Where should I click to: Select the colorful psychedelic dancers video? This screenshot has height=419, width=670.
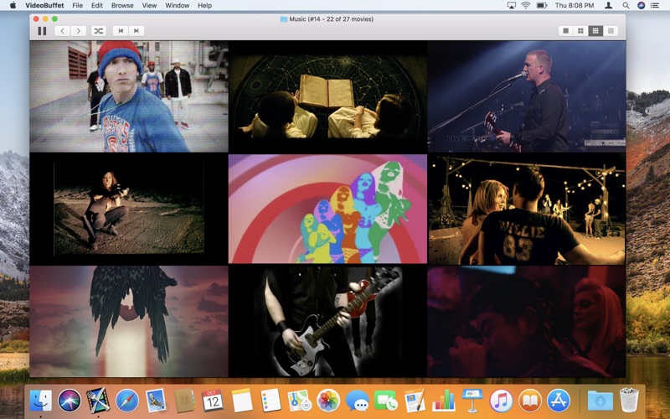327,209
